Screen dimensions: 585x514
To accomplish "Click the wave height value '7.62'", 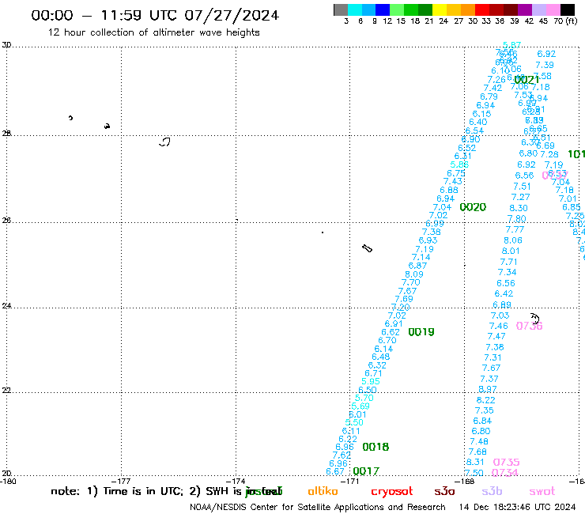I will tap(342, 455).
